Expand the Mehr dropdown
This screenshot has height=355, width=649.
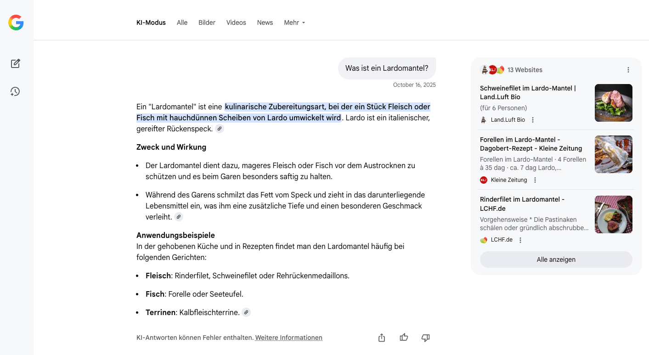tap(294, 23)
